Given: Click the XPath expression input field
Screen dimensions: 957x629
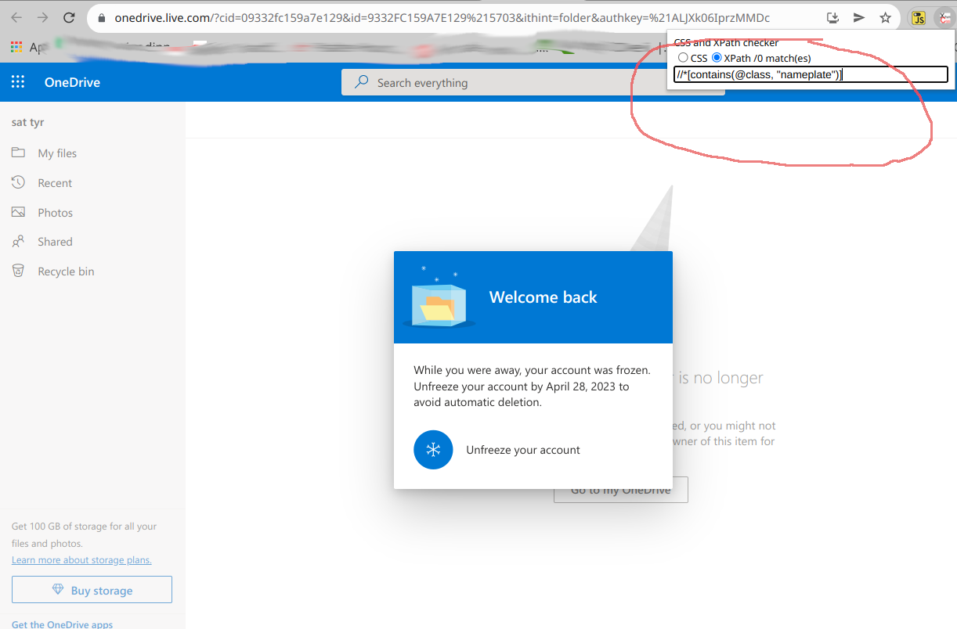Looking at the screenshot, I should pos(811,74).
